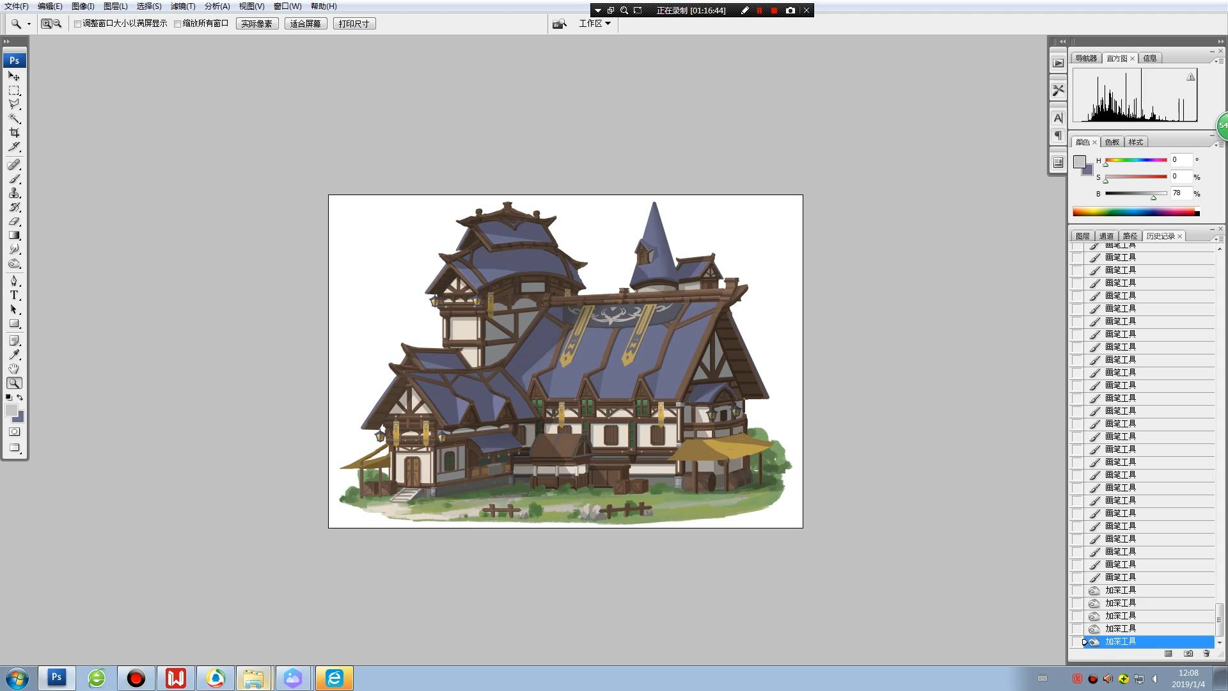This screenshot has height=691, width=1228.
Task: Create new document from current history state
Action: (1169, 653)
